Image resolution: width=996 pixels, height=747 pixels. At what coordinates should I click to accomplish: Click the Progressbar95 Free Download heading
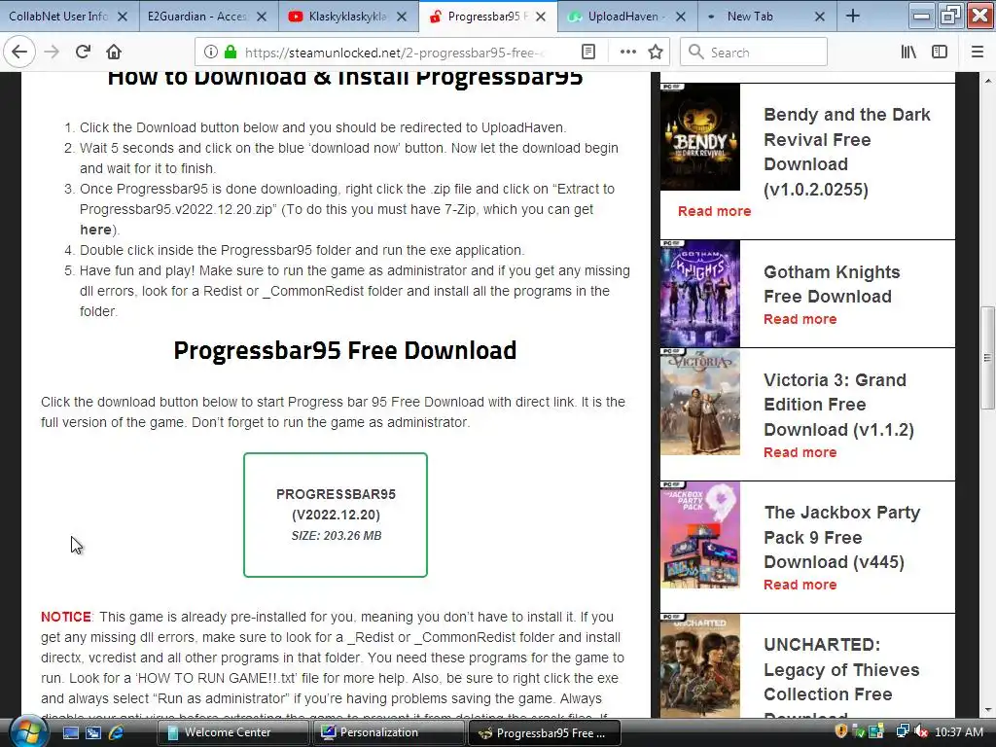pyautogui.click(x=345, y=350)
